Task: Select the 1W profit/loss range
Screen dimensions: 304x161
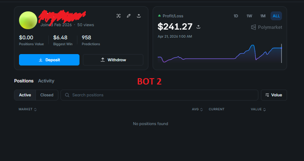Action: tap(249, 16)
